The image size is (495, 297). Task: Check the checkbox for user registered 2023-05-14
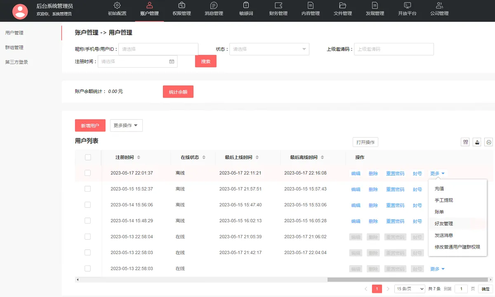coord(87,204)
